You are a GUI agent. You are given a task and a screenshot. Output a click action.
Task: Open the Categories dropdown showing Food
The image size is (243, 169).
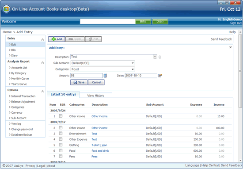[x=103, y=69]
